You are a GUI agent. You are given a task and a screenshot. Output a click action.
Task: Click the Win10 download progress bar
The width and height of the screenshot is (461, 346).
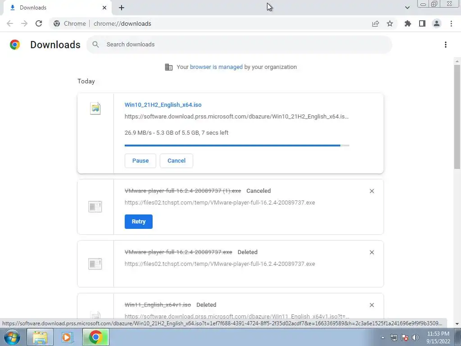[237, 146]
